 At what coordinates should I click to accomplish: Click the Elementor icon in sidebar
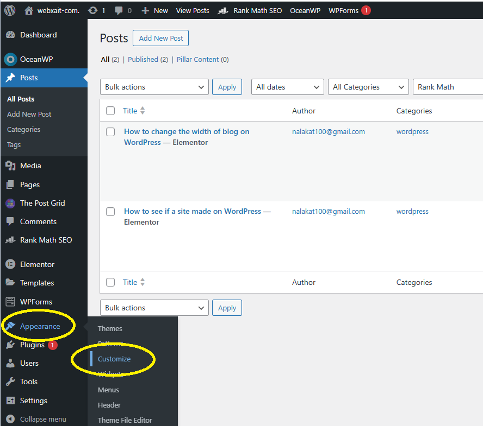10,264
